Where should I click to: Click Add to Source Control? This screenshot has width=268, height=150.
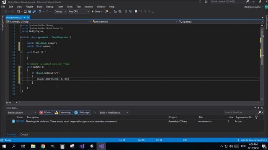tap(253, 140)
